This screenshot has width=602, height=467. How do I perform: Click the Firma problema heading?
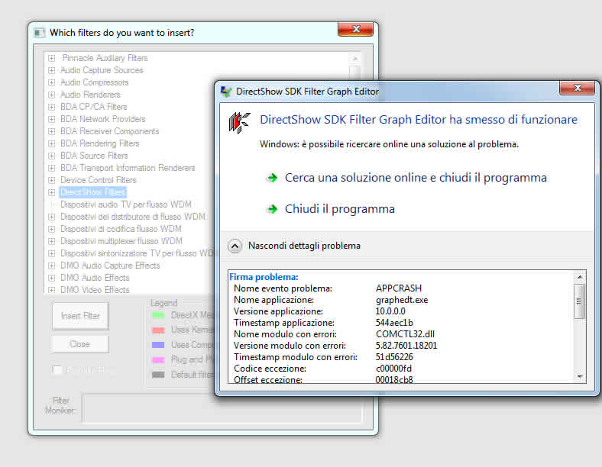click(264, 277)
